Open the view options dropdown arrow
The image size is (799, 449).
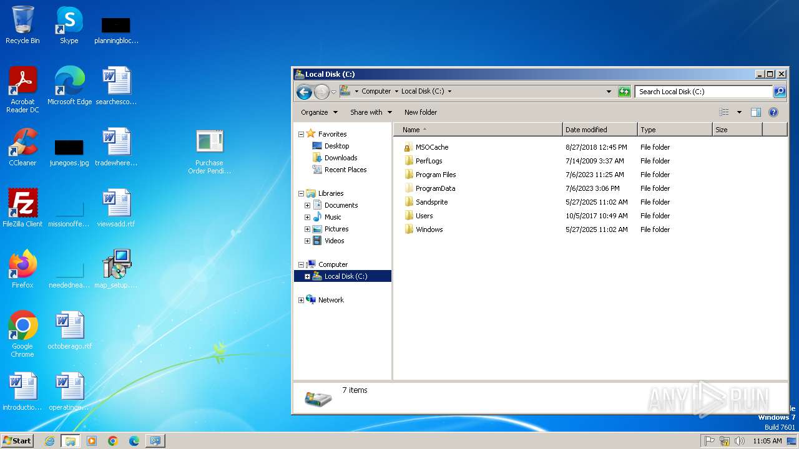(x=739, y=112)
